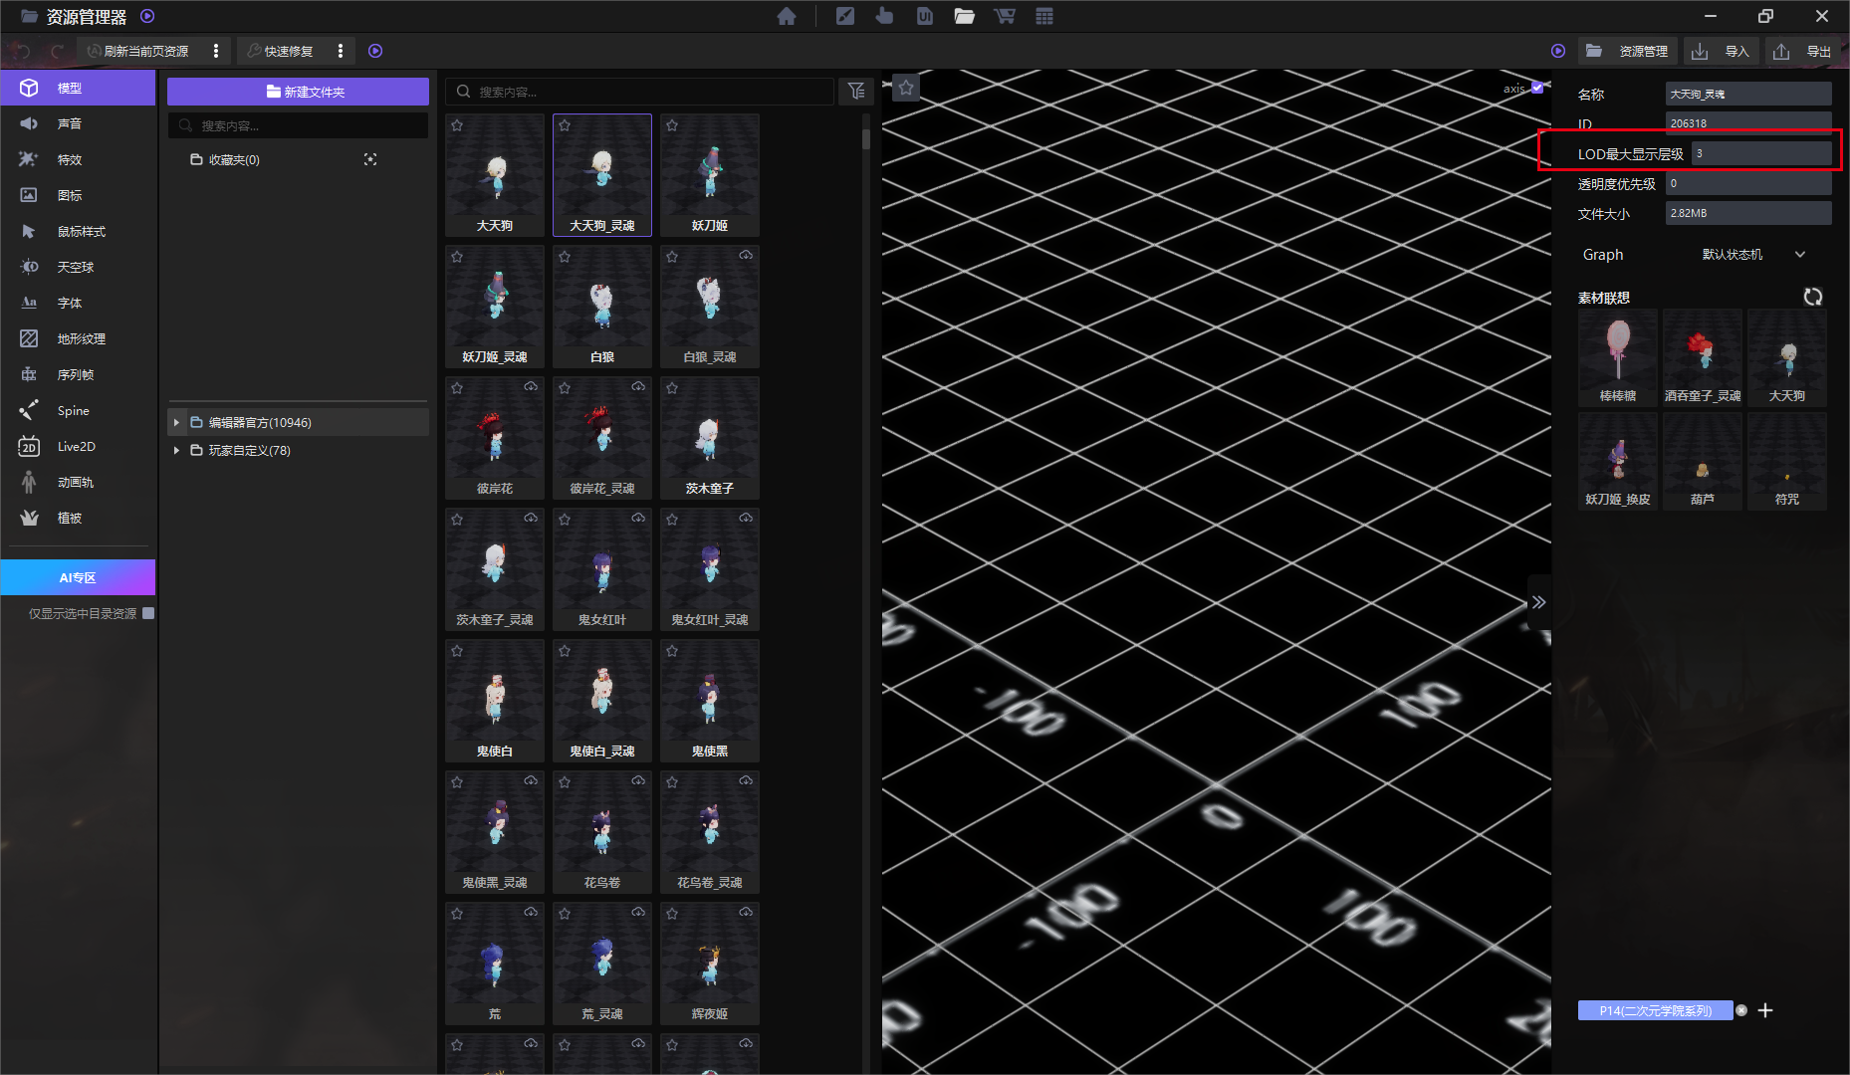
Task: Click the focus icon next to 收藏夹
Action: click(x=370, y=159)
